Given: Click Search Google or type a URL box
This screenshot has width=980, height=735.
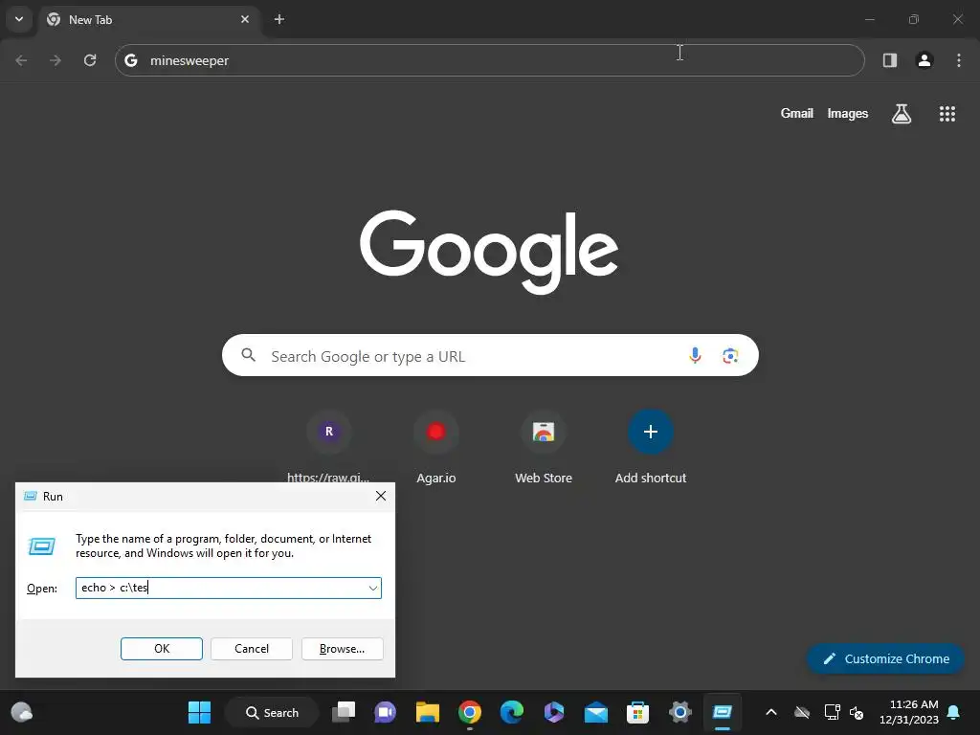Looking at the screenshot, I should pyautogui.click(x=490, y=355).
